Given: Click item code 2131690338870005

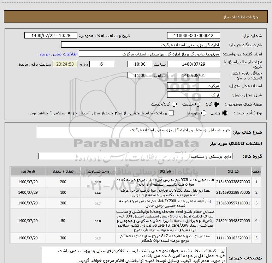Looking at the screenshot, I should click(x=233, y=192).
